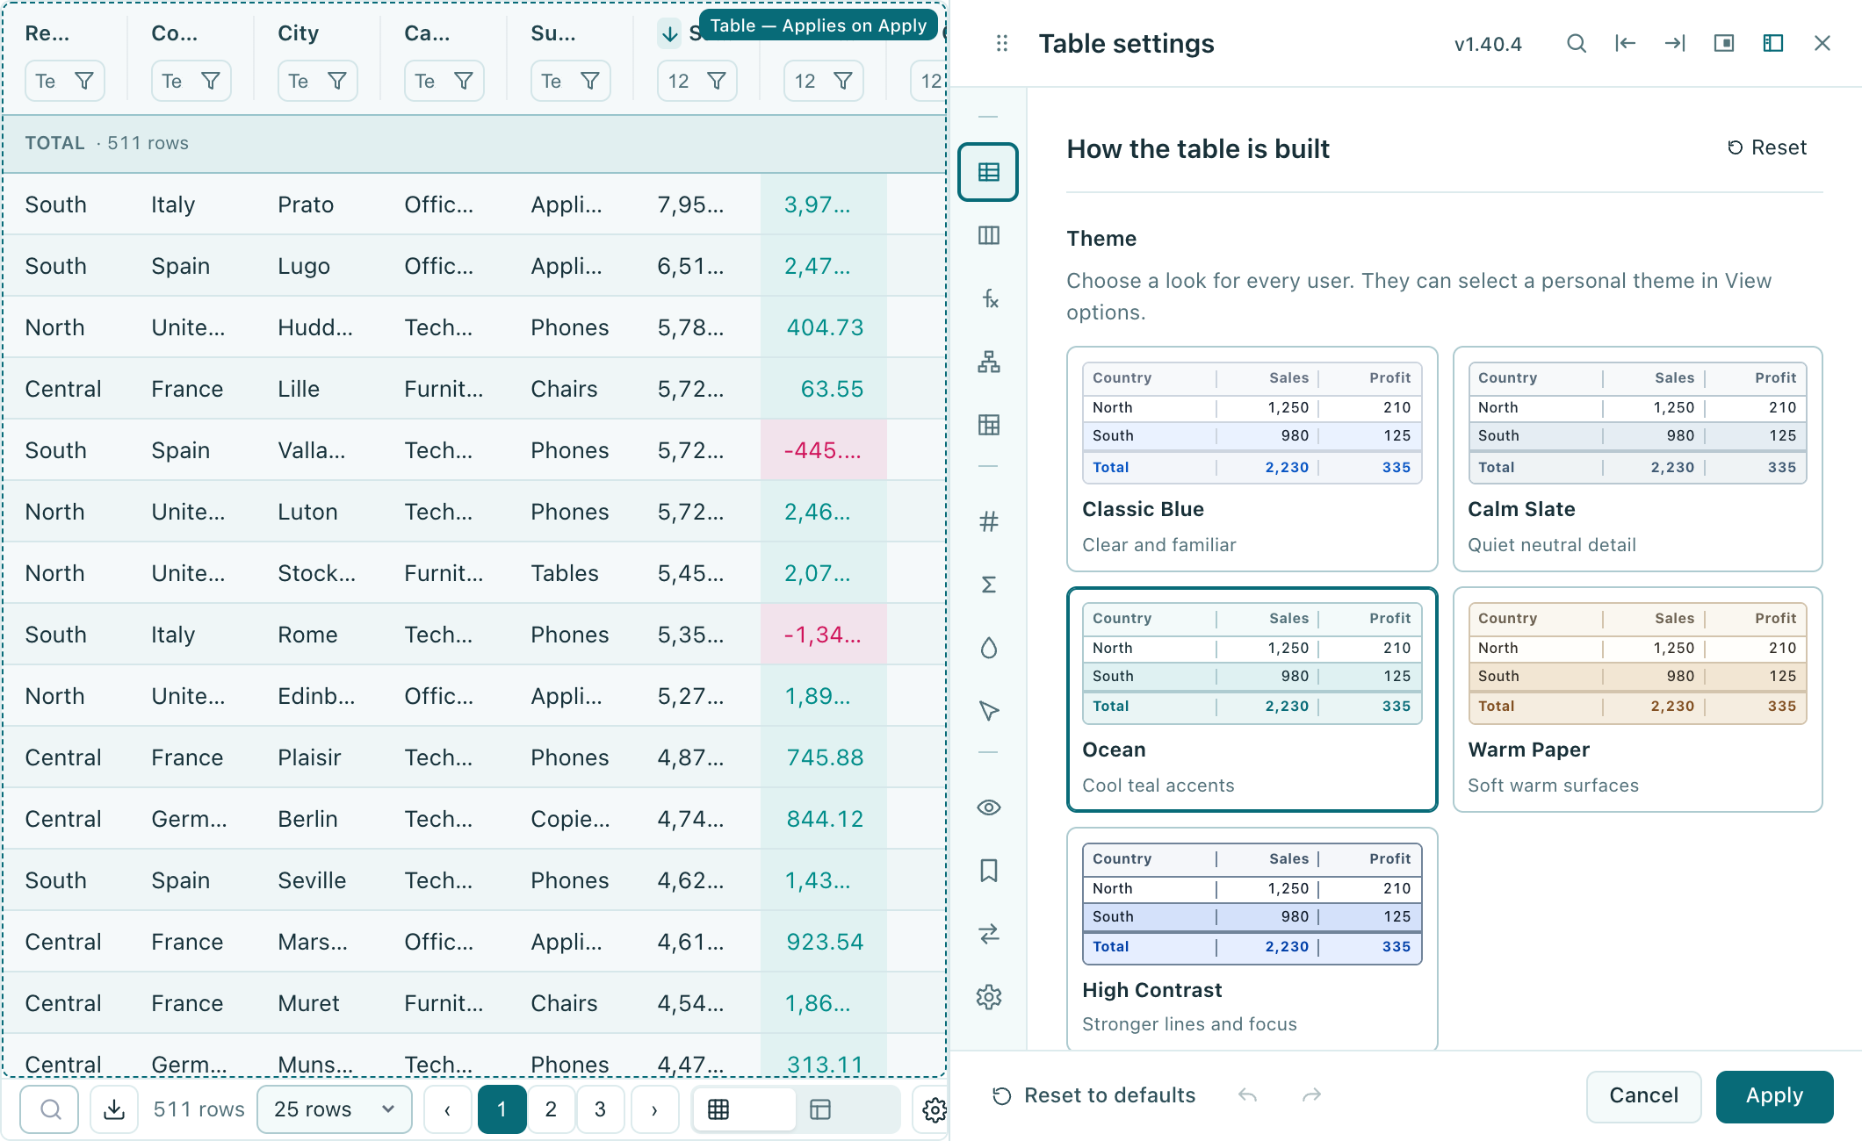
Task: Click the Cancel button
Action: tap(1643, 1095)
